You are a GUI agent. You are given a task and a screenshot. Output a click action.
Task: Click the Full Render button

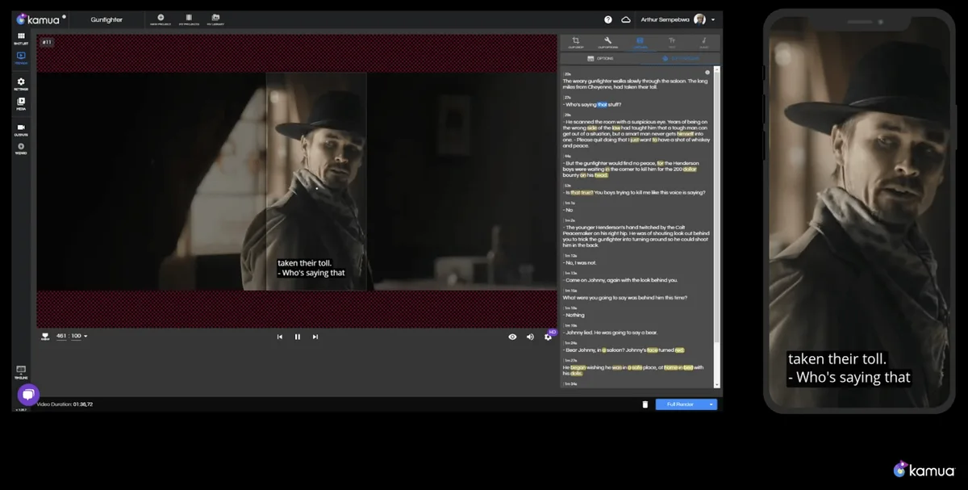click(681, 404)
